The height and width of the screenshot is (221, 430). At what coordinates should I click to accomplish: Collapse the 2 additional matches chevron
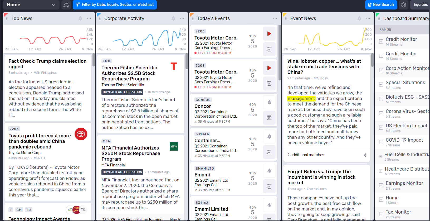coord(365,155)
